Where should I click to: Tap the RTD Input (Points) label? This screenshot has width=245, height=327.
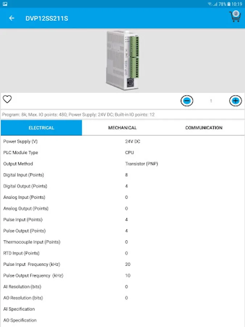coord(21,253)
